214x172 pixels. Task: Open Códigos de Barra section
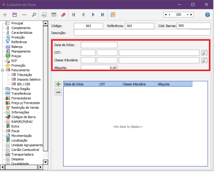point(23,117)
